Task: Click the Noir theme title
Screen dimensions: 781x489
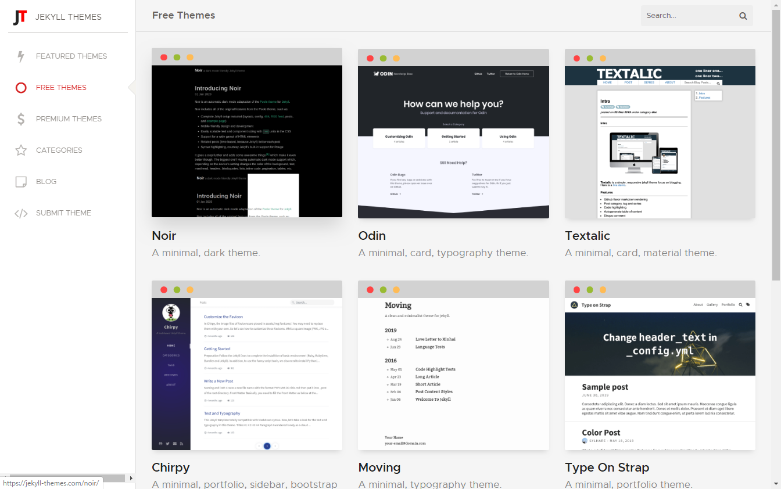Action: pyautogui.click(x=164, y=236)
